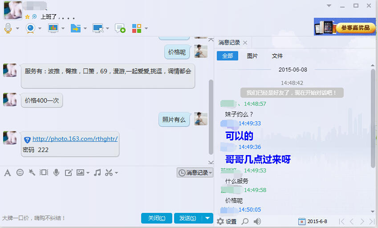Open handwriting input pencil icon
378x228 pixels.
(x=69, y=172)
